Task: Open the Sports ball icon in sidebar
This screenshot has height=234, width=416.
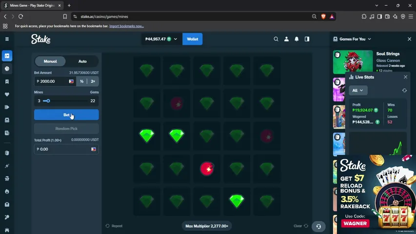Action: [x=7, y=69]
